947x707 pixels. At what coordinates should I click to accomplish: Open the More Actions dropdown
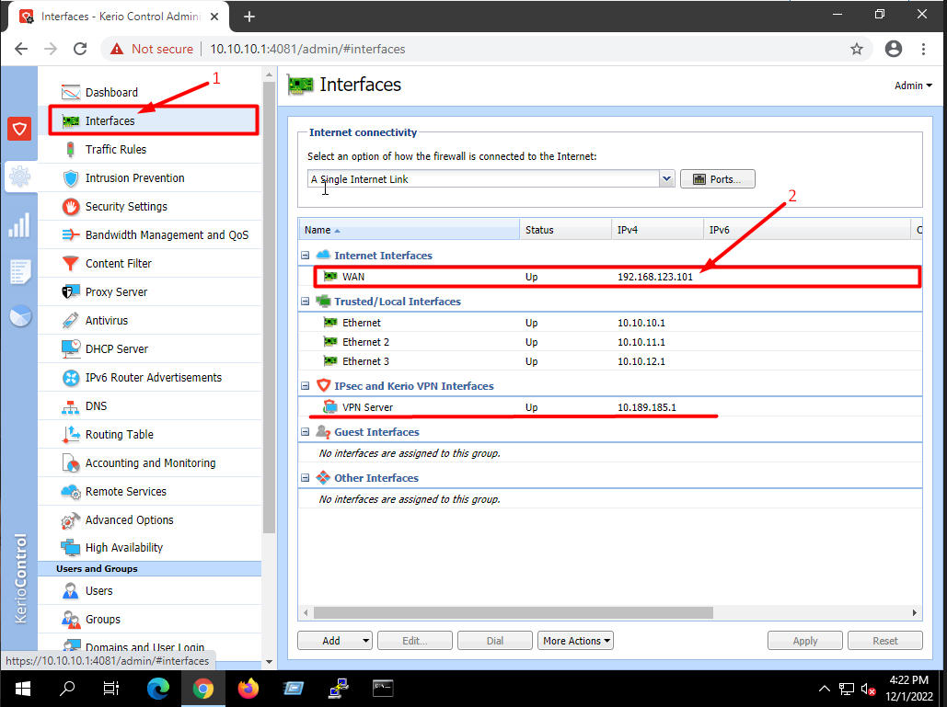point(575,641)
